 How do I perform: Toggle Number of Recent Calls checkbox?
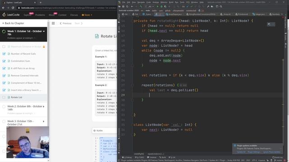tap(4, 54)
